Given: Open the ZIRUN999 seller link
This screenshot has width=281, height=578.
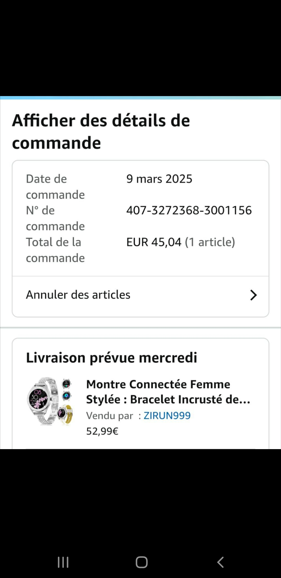Looking at the screenshot, I should [167, 416].
